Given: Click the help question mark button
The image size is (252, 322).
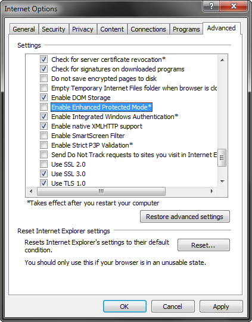Looking at the screenshot, I should [211, 6].
